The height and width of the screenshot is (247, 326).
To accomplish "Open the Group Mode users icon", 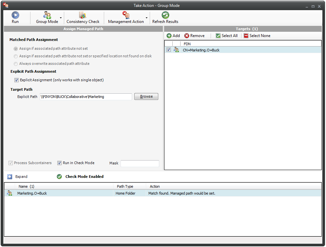I will [47, 15].
